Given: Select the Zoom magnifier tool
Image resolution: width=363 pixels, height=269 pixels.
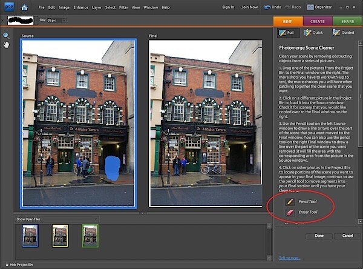Looking at the screenshot, I should (x=6, y=36).
